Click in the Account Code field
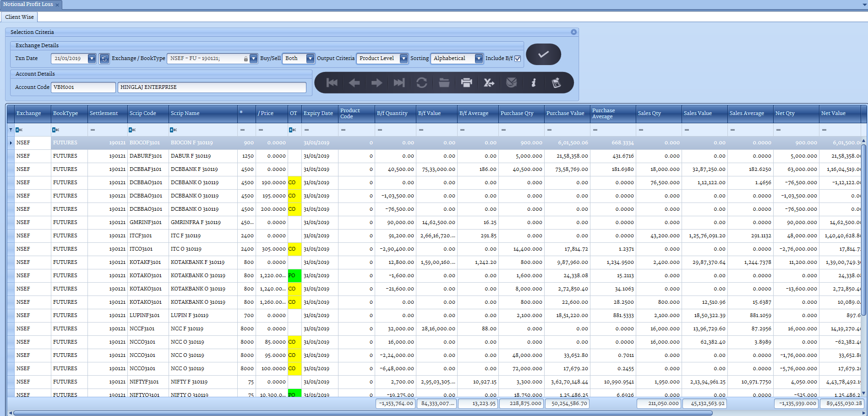This screenshot has height=416, width=868. point(83,87)
